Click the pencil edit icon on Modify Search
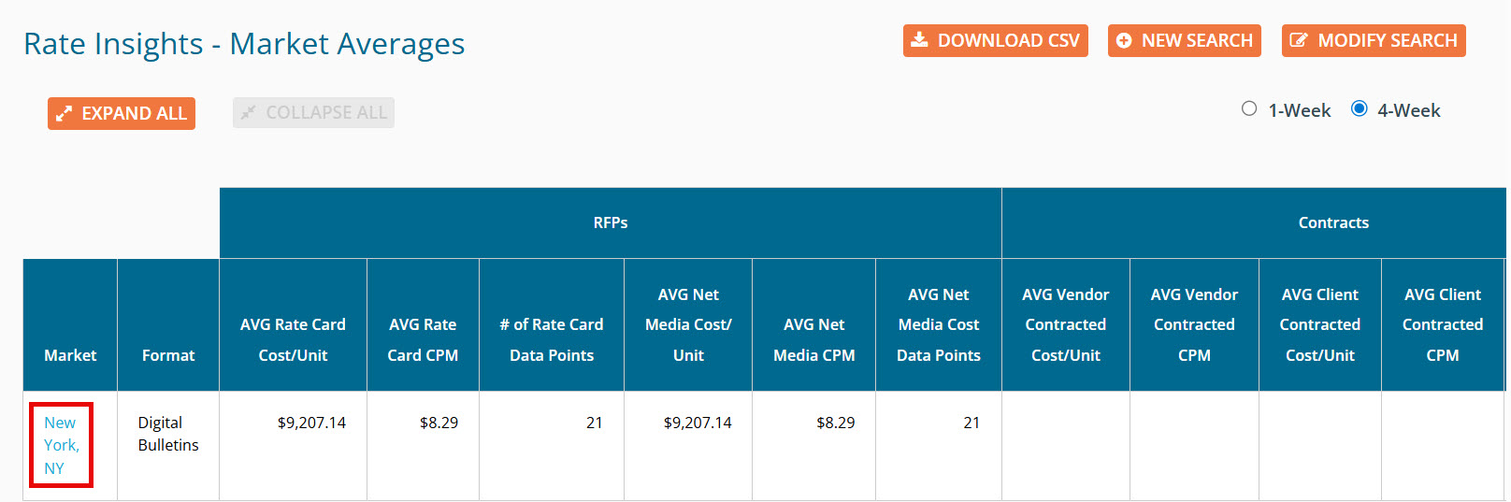This screenshot has height=502, width=1511. pos(1298,40)
